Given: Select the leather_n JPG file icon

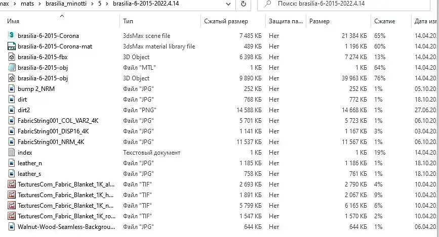Looking at the screenshot, I should coord(12,163).
